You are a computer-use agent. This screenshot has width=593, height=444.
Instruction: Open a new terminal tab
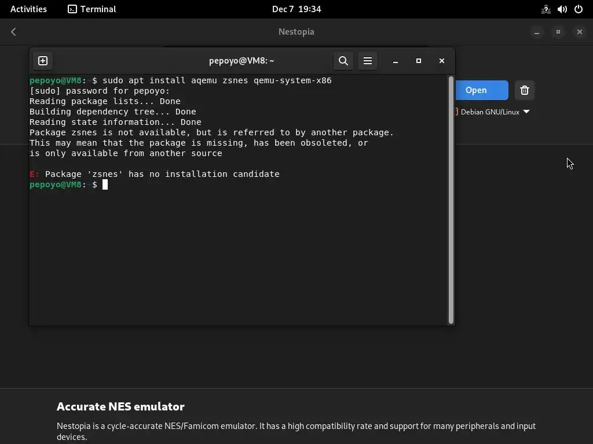pos(43,61)
